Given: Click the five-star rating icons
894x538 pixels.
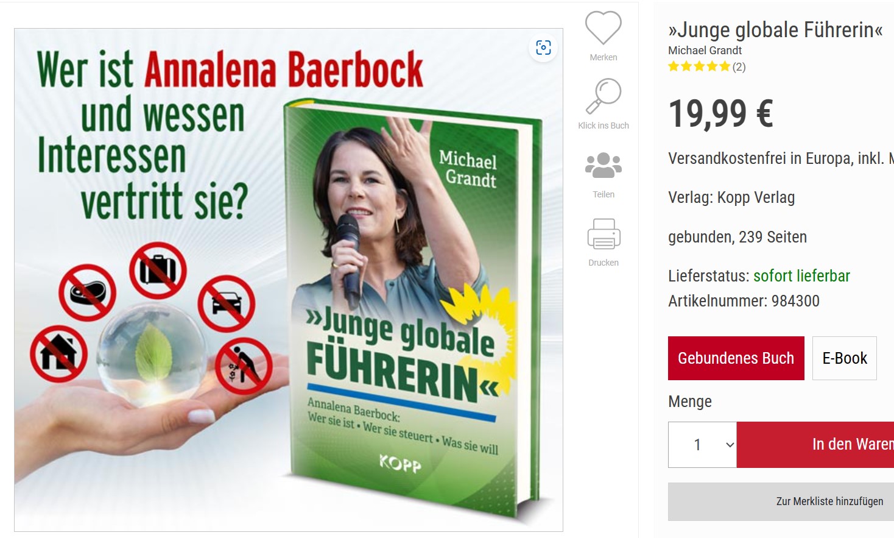Looking at the screenshot, I should 699,66.
